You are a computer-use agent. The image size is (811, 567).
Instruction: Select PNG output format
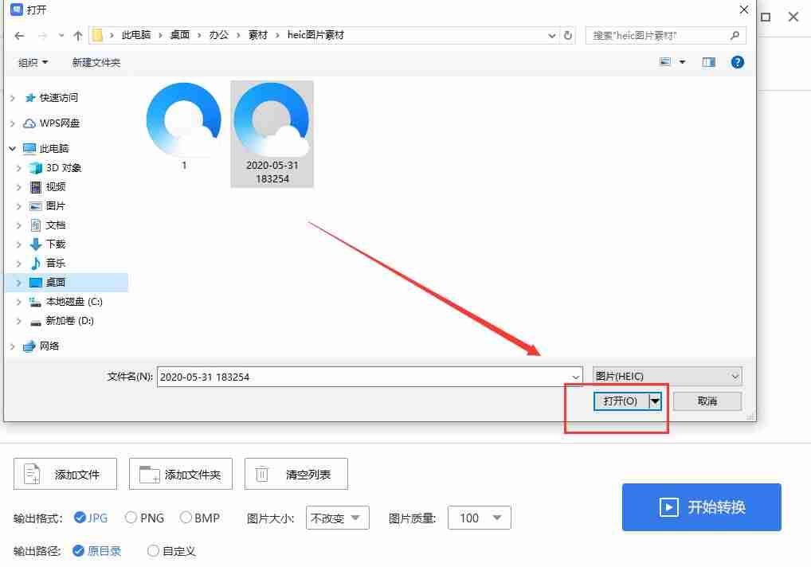144,518
